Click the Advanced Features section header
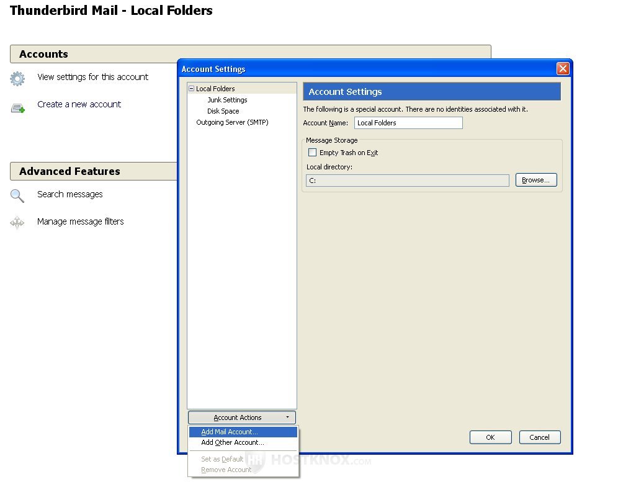The image size is (618, 482). coord(93,171)
